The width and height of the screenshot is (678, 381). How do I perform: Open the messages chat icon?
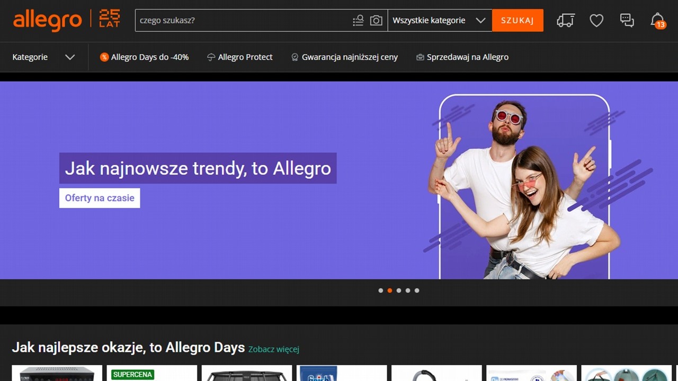tap(627, 21)
